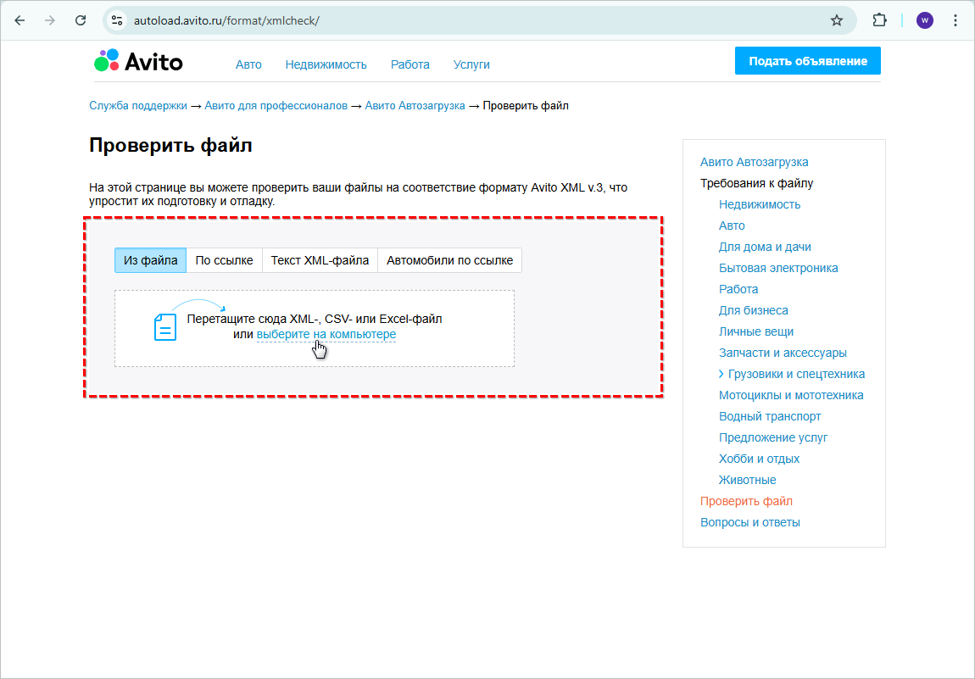Viewport: 975px width, 679px height.
Task: Open the Автомобили по ссылке tab
Action: (449, 260)
